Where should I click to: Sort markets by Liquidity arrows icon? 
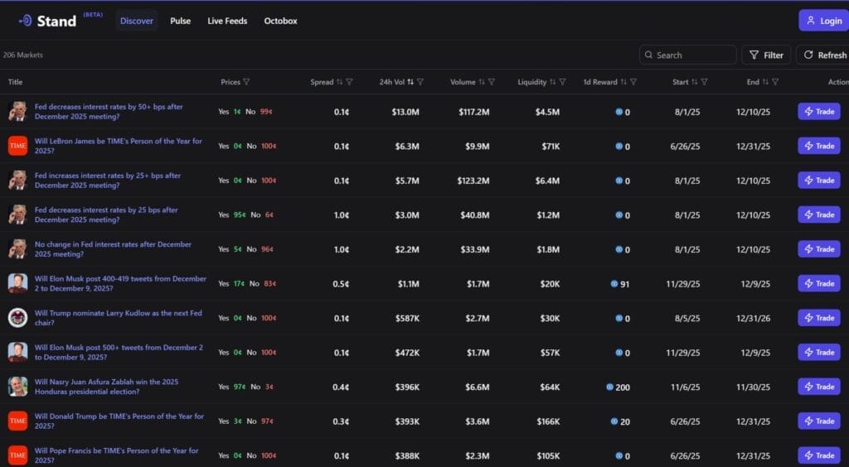click(553, 82)
